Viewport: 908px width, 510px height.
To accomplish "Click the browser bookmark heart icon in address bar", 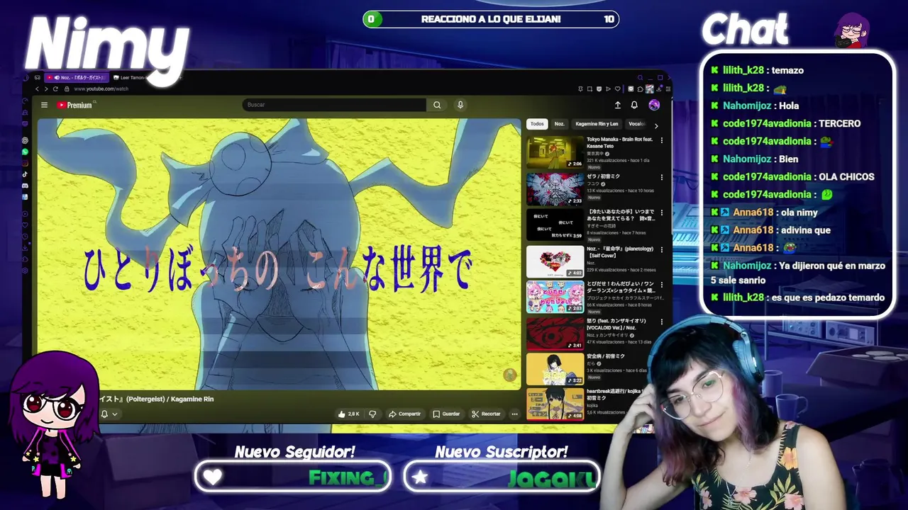I will [618, 89].
